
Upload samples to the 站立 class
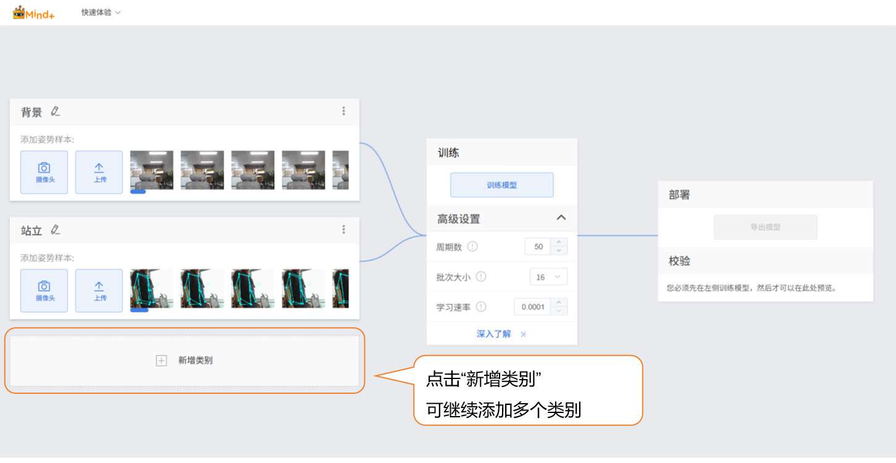pos(99,291)
